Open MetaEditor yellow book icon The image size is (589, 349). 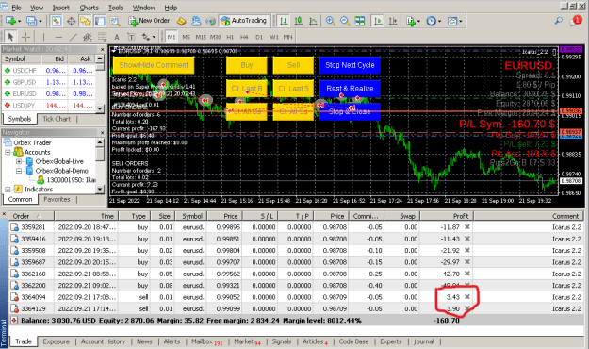(182, 21)
